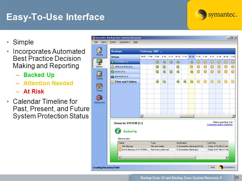The width and height of the screenshot is (242, 181).
Task: Click the APPLICATION (E:\) recovery point on F 09
Action: 157,67
